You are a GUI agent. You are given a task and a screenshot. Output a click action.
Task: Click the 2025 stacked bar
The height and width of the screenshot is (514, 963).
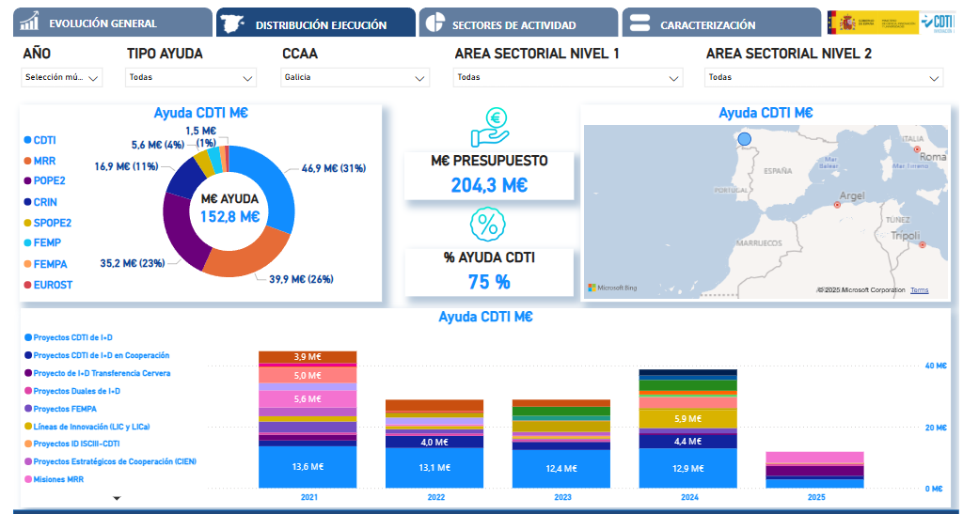[815, 470]
